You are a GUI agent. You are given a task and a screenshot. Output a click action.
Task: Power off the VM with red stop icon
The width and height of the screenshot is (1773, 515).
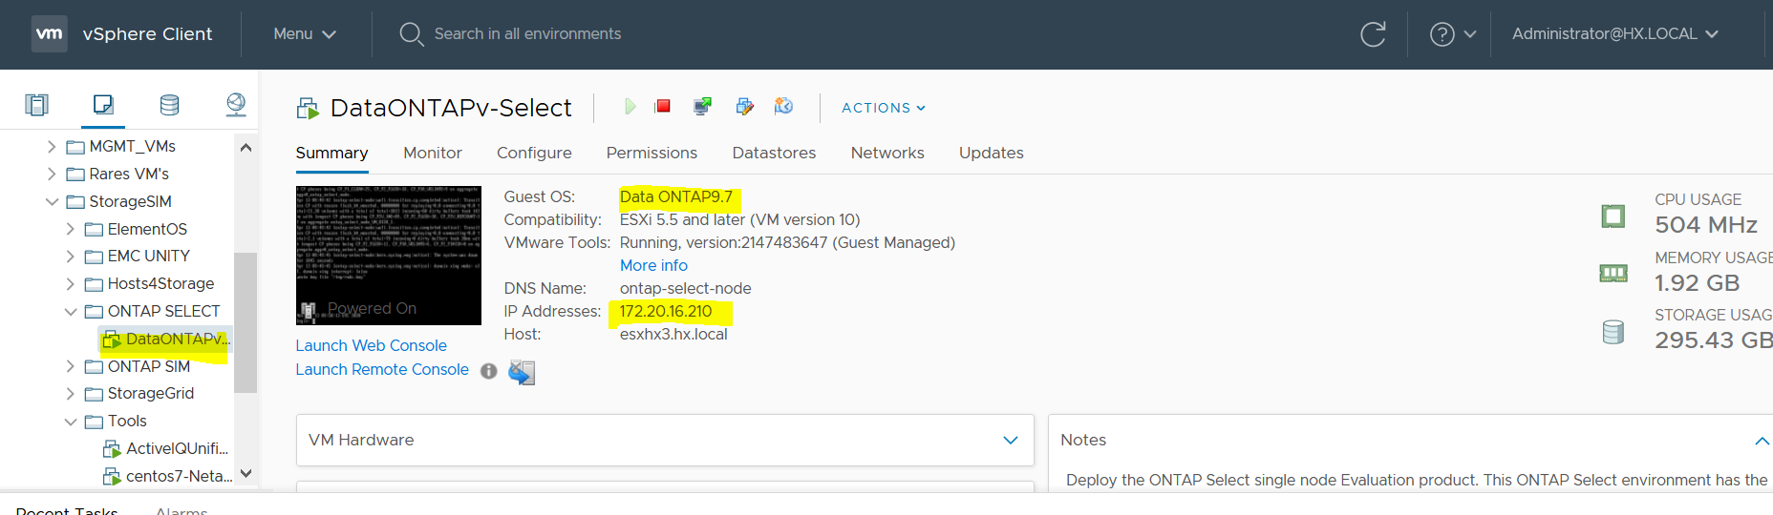[x=663, y=107]
